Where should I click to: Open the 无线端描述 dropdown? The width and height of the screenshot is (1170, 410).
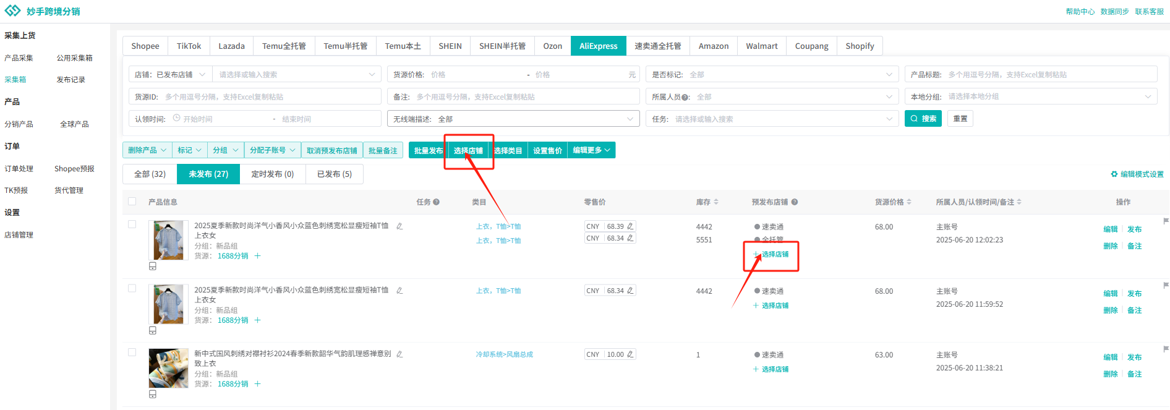click(x=513, y=119)
